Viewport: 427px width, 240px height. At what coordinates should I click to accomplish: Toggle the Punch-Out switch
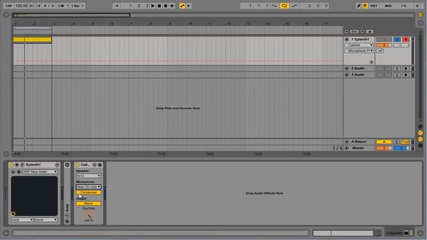[294, 6]
